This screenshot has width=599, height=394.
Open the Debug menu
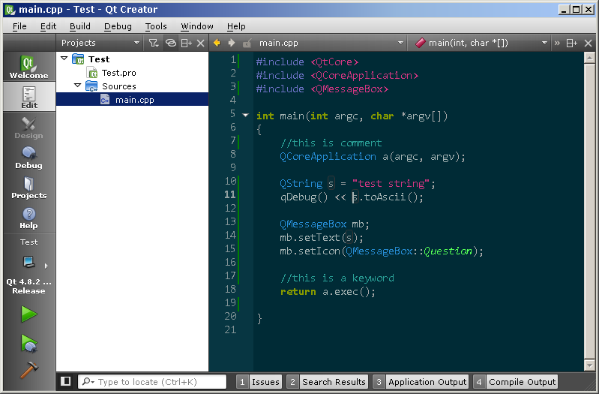(118, 26)
